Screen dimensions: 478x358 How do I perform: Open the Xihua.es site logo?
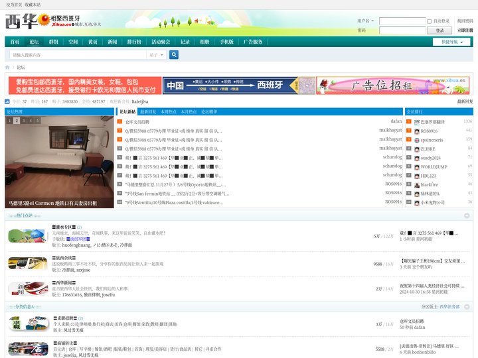(52, 21)
